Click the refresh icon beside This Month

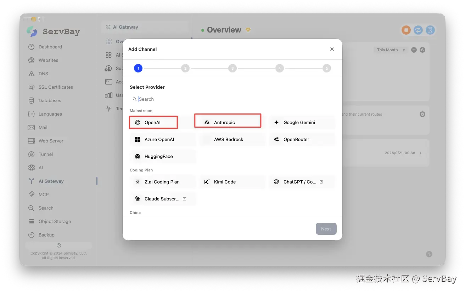point(422,50)
